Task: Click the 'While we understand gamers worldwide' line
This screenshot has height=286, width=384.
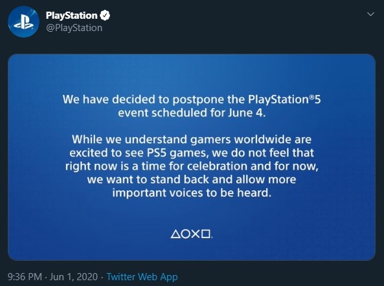Action: point(192,140)
